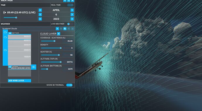This screenshot has height=111, width=202.
Task: Toggle the Real Time switch
Action: 70,5
